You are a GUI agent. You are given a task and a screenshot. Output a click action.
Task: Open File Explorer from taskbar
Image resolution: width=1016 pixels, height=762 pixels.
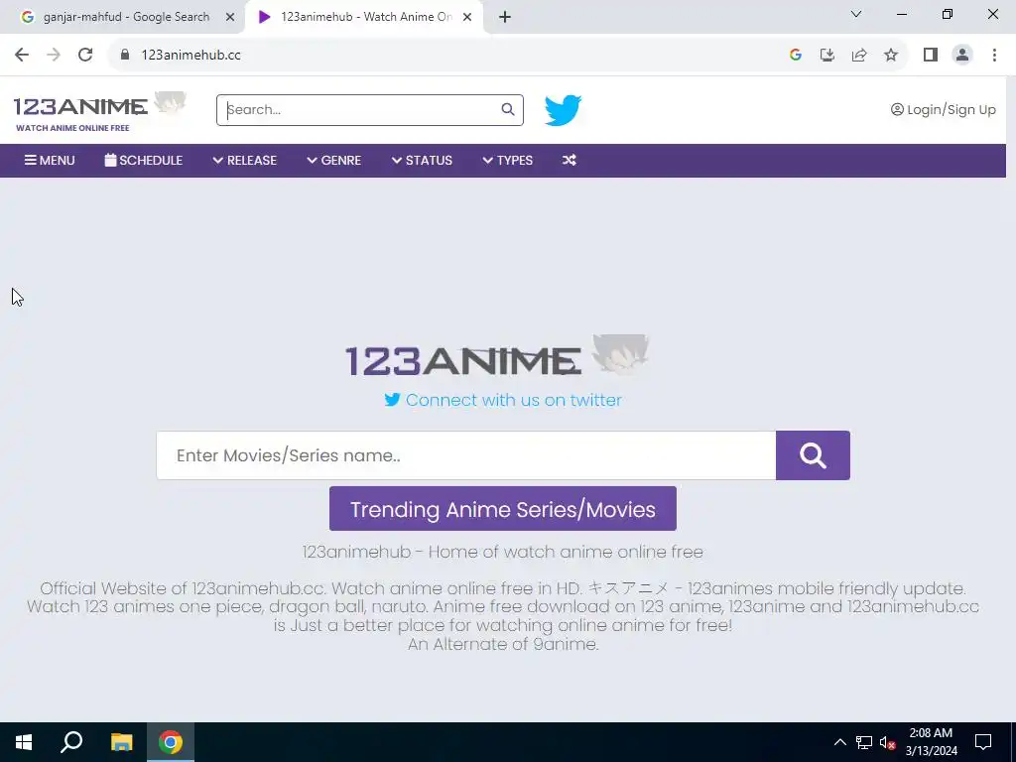(121, 742)
